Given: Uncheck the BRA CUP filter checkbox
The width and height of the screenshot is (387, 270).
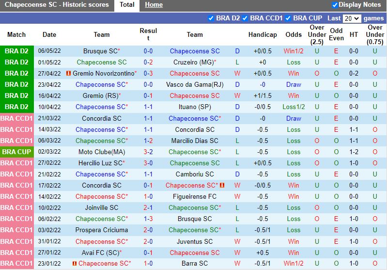Looking at the screenshot, I should pyautogui.click(x=288, y=18).
